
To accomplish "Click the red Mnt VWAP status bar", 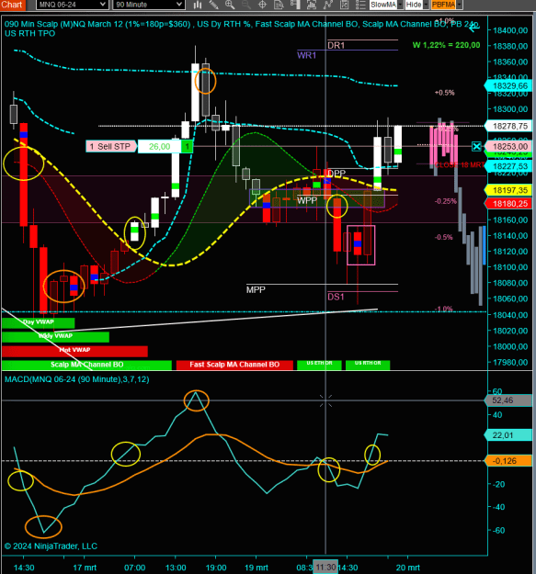I will [74, 350].
